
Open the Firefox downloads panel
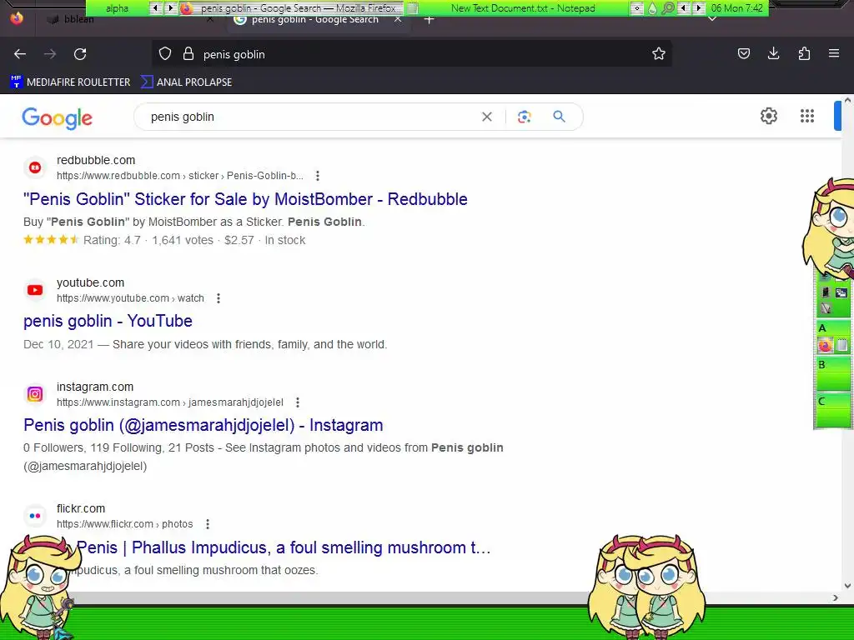point(773,53)
